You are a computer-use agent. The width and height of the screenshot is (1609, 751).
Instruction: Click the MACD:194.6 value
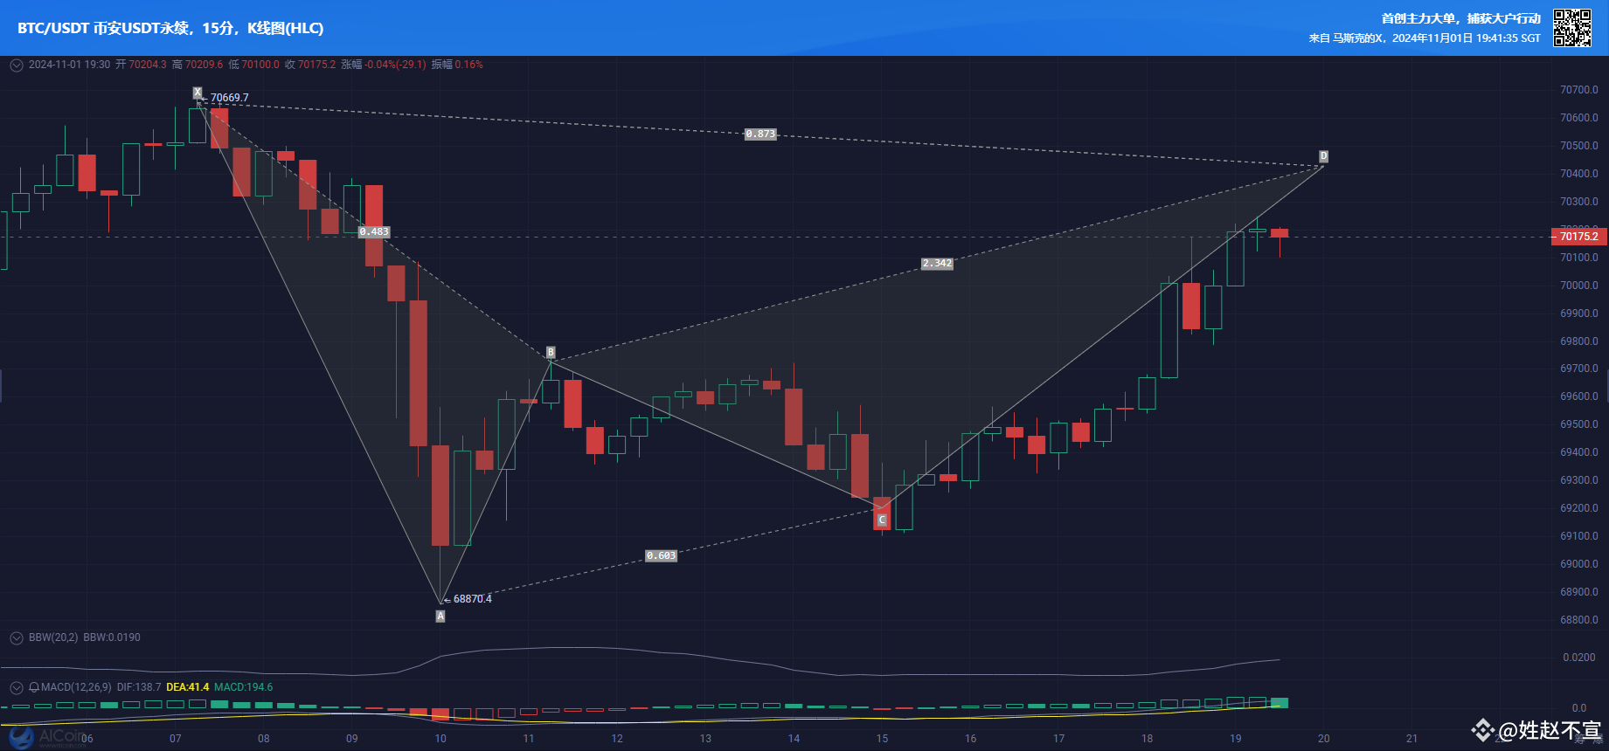coord(244,687)
